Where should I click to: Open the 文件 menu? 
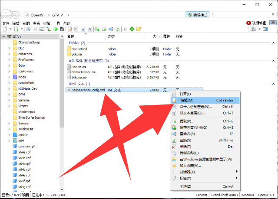pos(6,23)
